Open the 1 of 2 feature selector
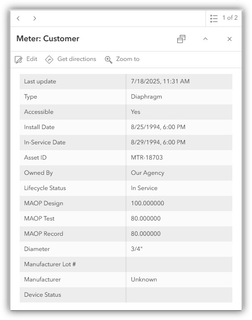 224,18
